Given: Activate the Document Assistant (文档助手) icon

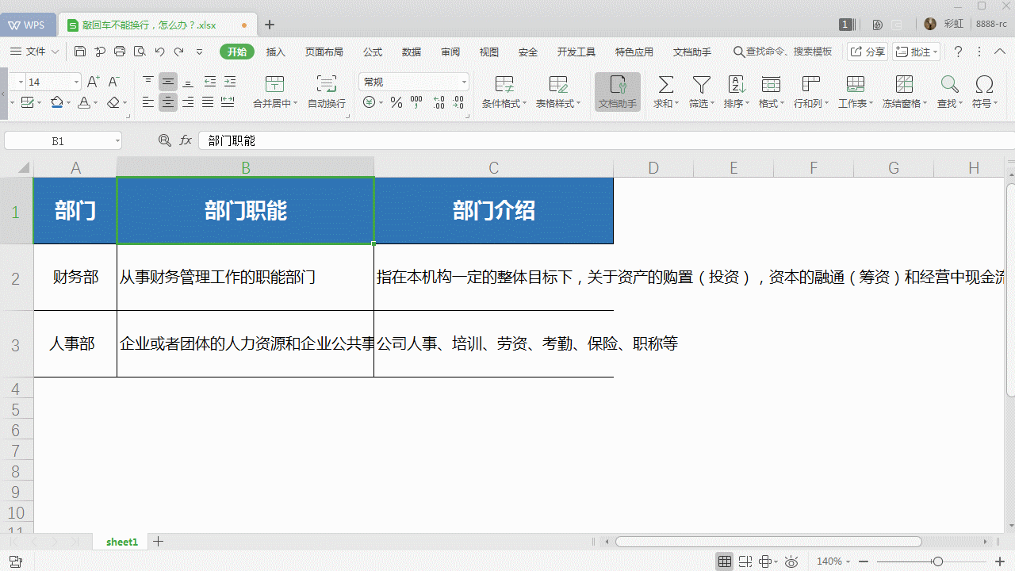Looking at the screenshot, I should [x=617, y=92].
